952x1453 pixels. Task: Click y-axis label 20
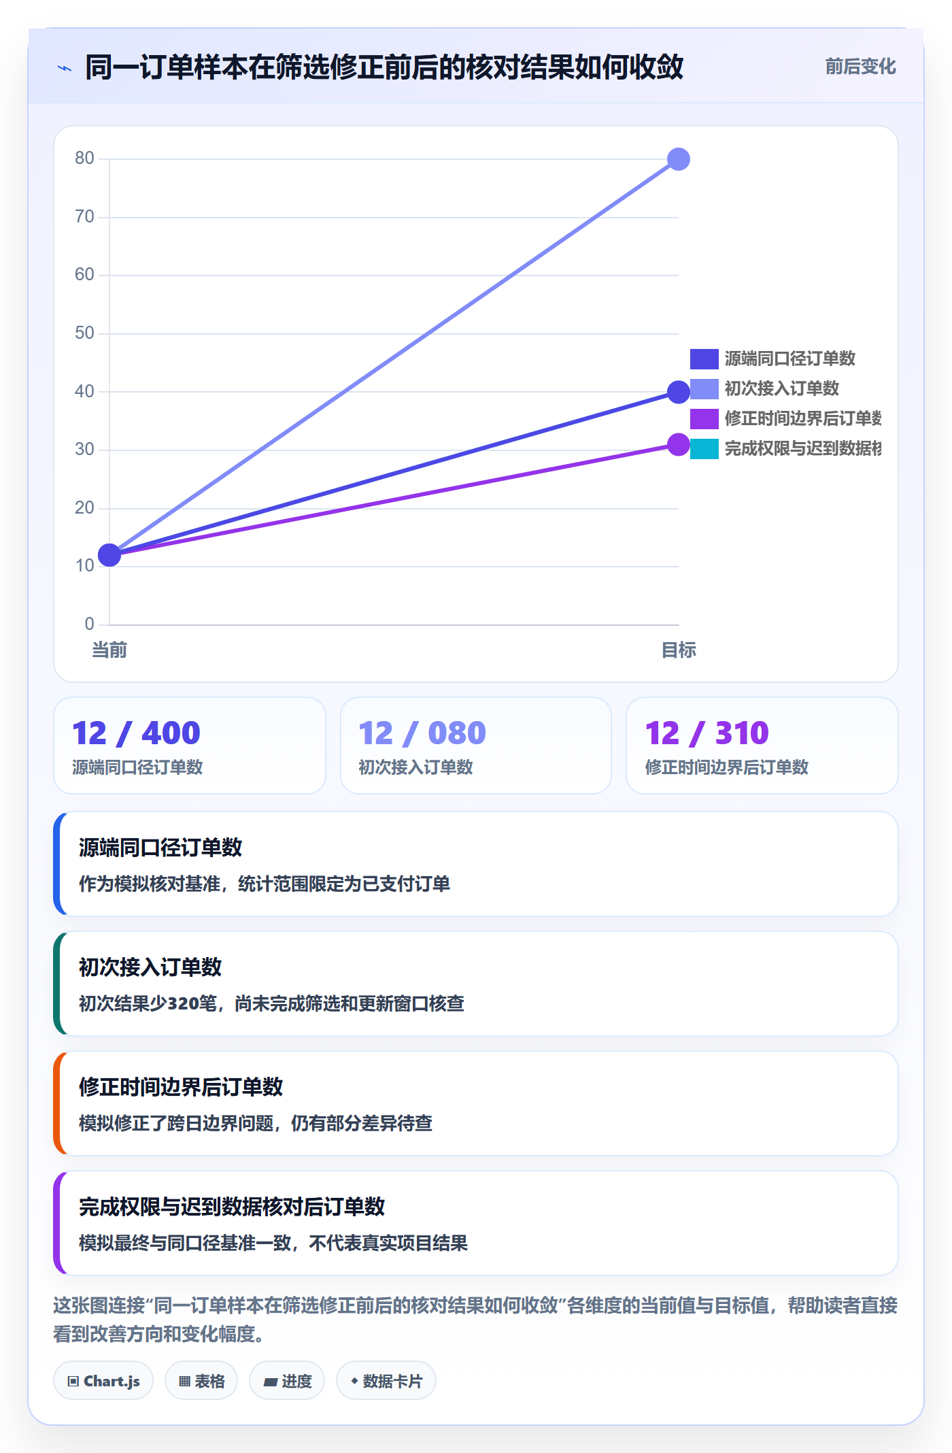coord(84,508)
